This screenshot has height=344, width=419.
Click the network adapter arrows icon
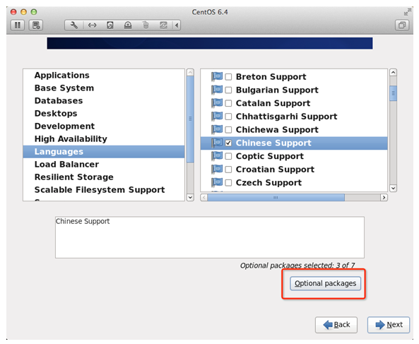tap(92, 25)
